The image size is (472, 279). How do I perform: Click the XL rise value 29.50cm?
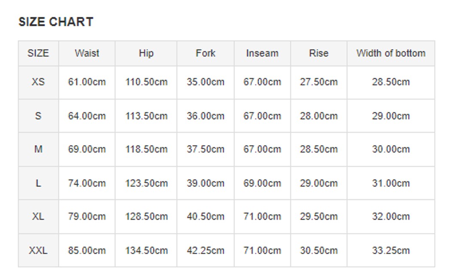(319, 217)
